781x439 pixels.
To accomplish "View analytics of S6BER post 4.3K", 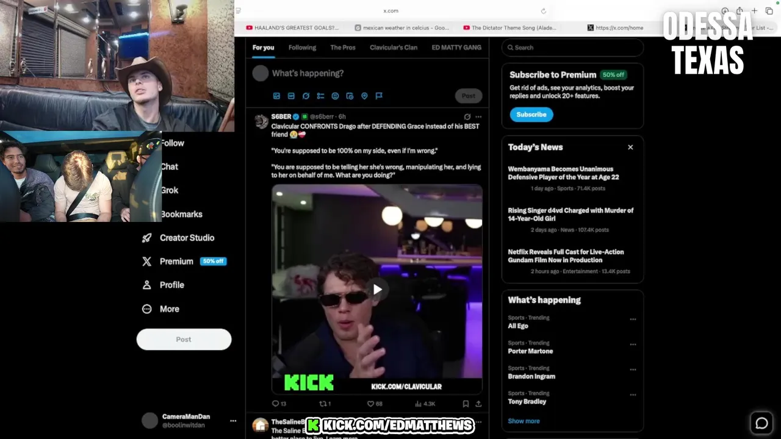I will [425, 404].
